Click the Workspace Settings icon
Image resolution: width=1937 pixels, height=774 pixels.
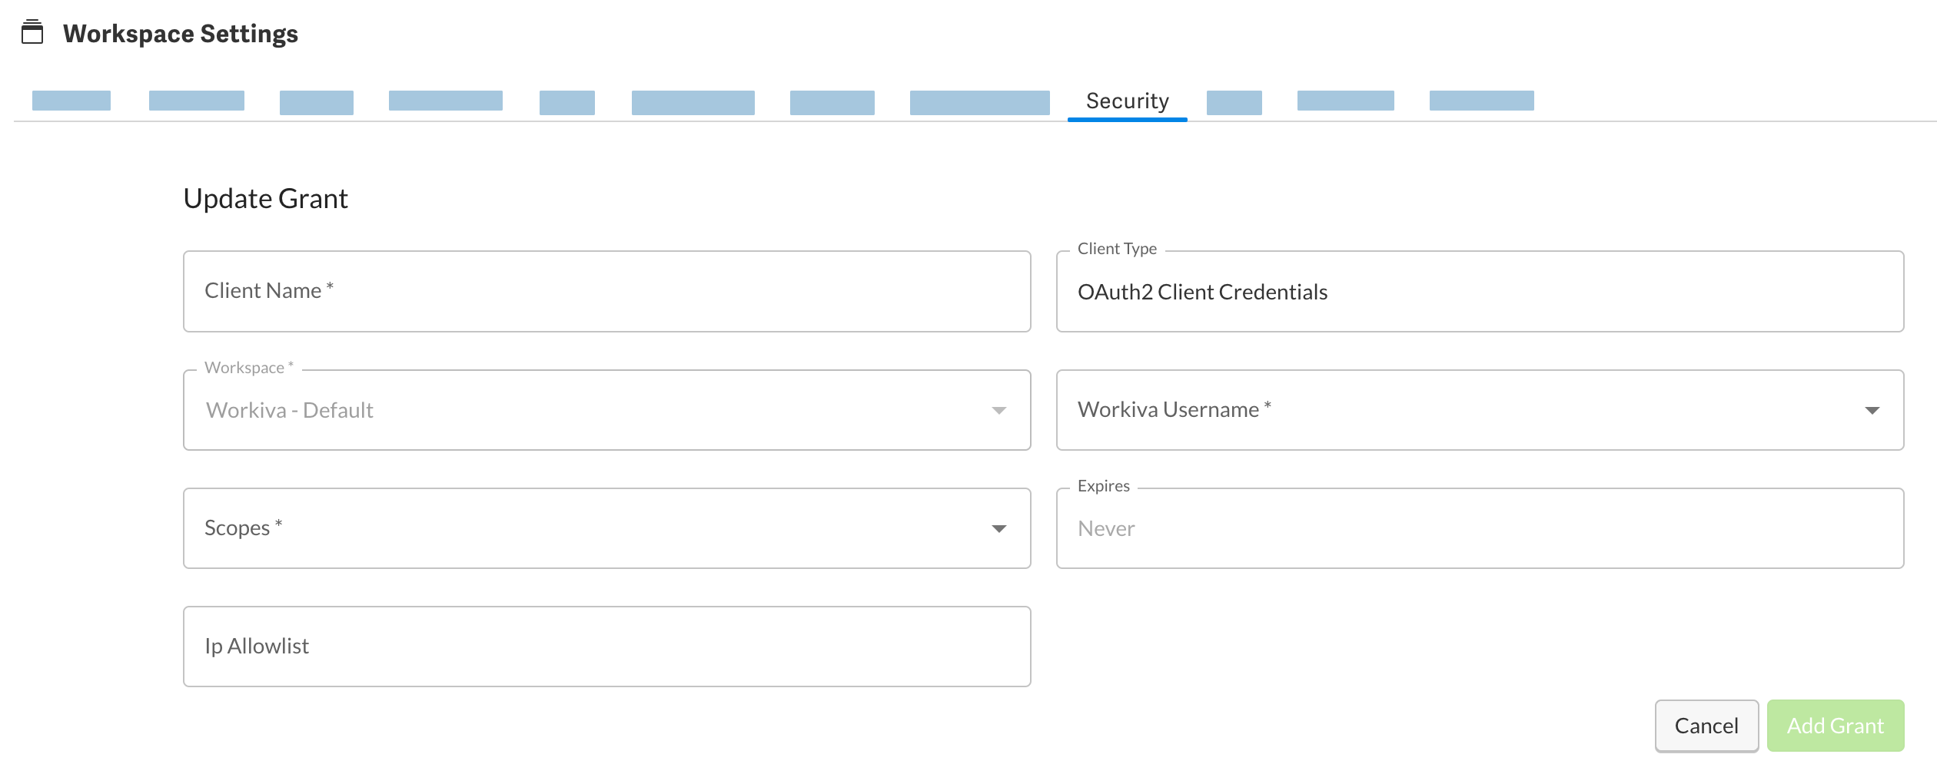pos(32,33)
